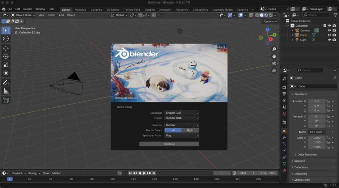Open the Render properties tab
Image resolution: width=339 pixels, height=188 pixels.
click(284, 87)
